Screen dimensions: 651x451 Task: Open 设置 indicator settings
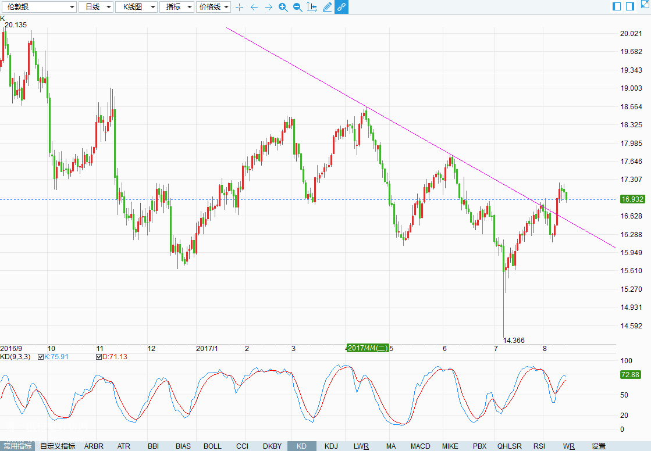pos(599,446)
